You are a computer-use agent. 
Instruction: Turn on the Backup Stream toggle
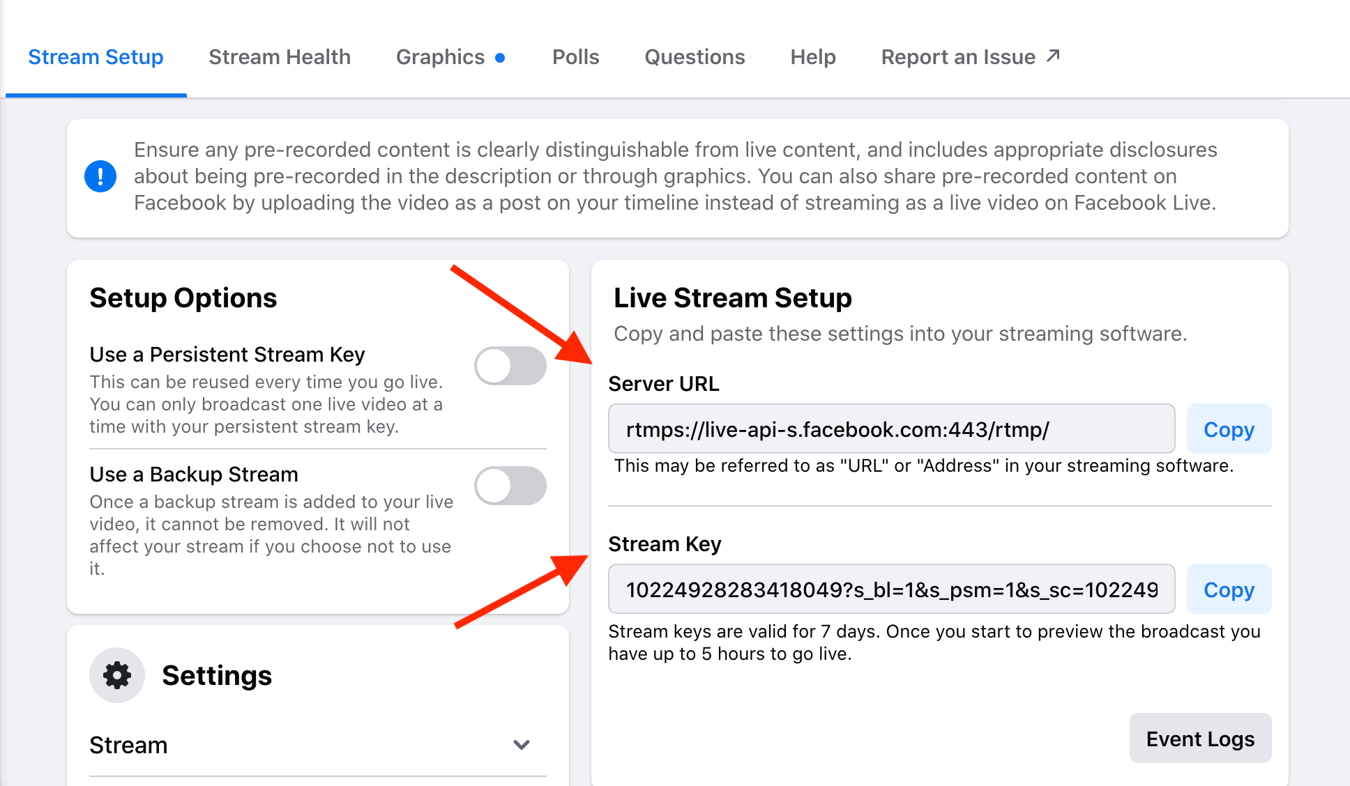click(x=510, y=486)
